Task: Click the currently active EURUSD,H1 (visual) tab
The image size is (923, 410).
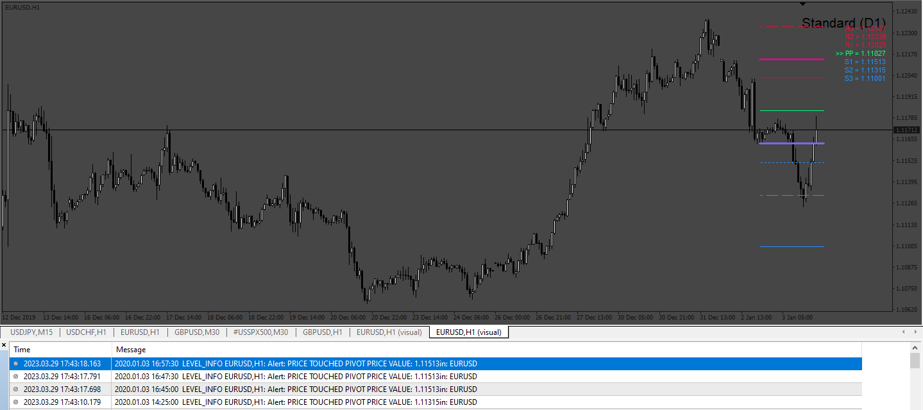Action: (468, 332)
